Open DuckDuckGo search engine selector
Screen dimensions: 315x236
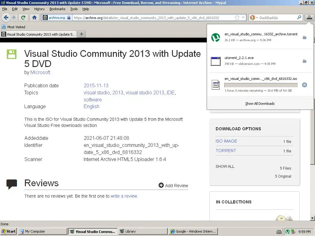click(x=254, y=18)
